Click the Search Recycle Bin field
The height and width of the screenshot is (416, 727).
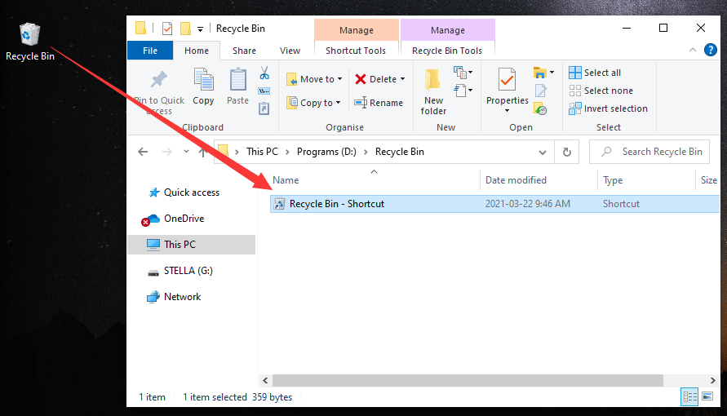649,152
